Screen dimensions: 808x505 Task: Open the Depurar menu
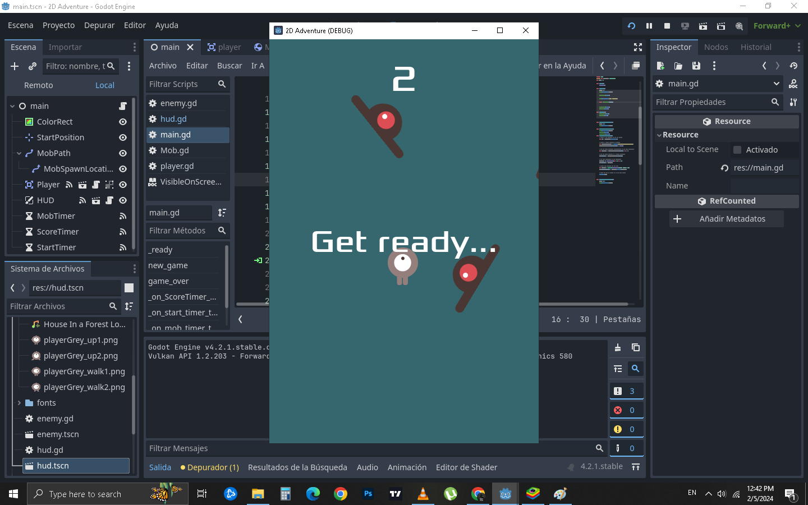(x=99, y=25)
